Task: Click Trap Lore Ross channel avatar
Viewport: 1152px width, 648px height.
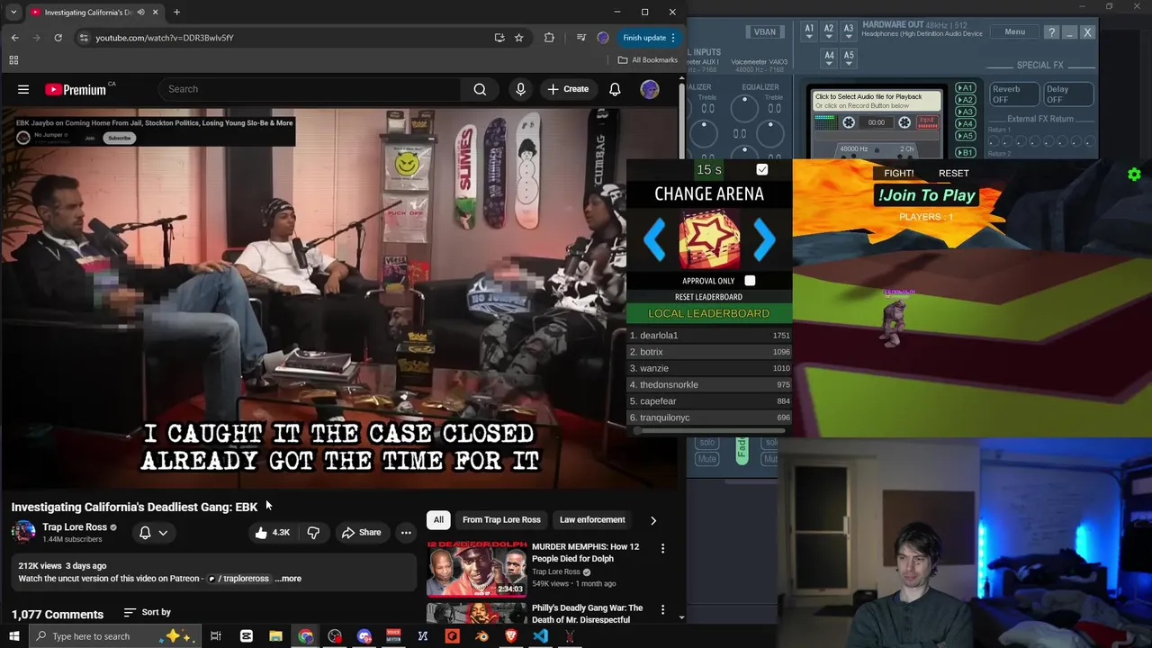Action: 23,532
